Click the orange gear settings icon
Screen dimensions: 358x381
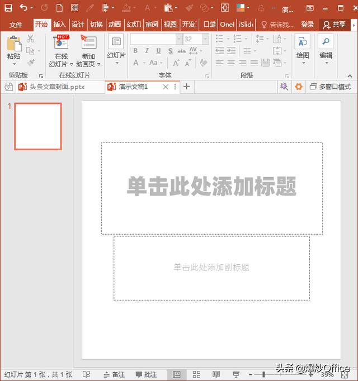coord(299,87)
